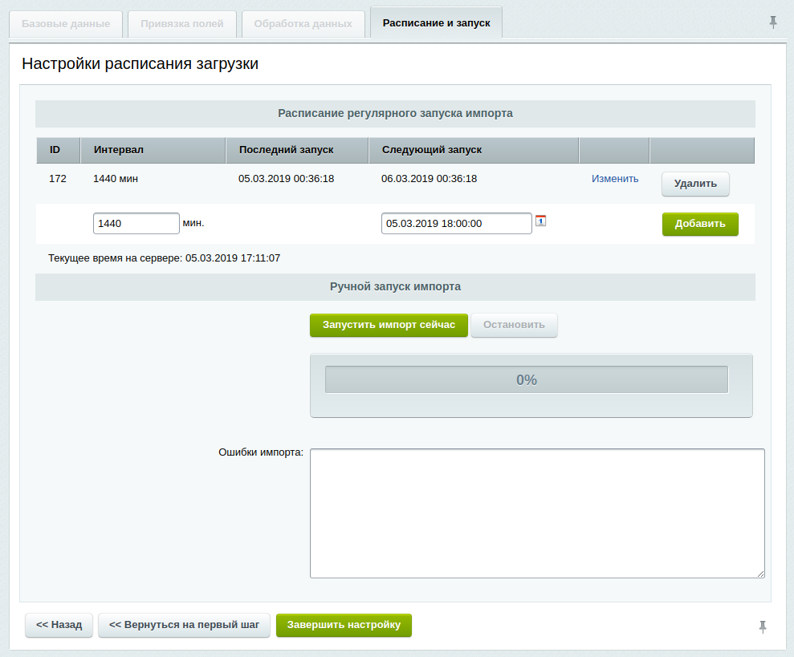Go back using the << Назад button
This screenshot has height=657, width=794.
click(x=59, y=625)
